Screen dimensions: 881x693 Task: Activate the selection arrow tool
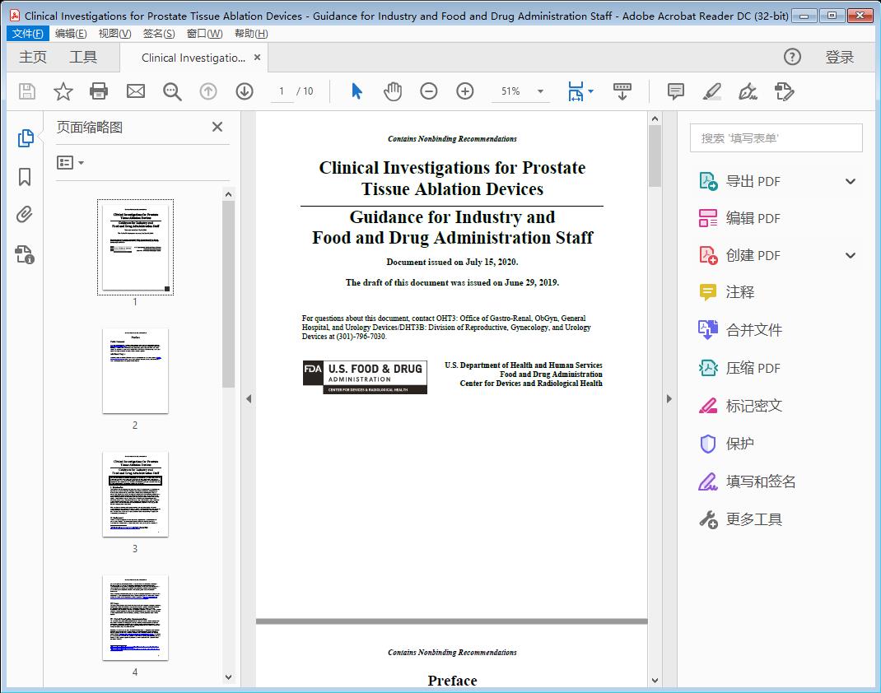[x=357, y=91]
